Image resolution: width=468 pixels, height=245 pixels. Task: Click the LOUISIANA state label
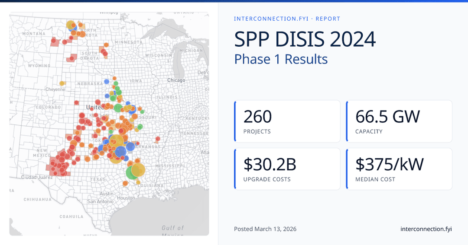pyautogui.click(x=151, y=185)
